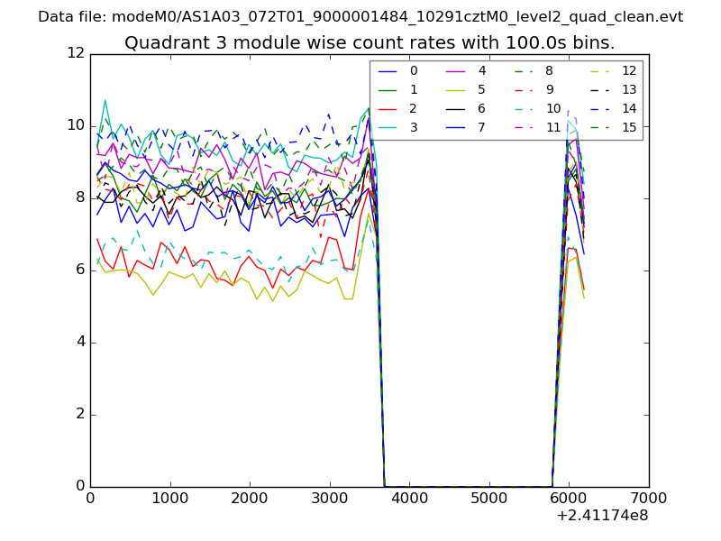Image resolution: width=721 pixels, height=541 pixels.
Task: Select the y-axis tick label 10
Action: [x=76, y=125]
